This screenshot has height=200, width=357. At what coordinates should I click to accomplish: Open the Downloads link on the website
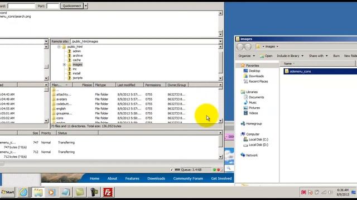tap(156, 178)
